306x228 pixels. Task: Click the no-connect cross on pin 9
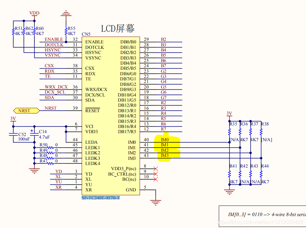155,174
